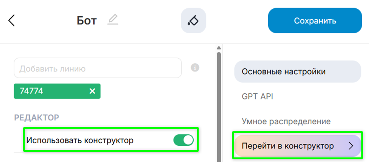
Task: Click the scrollbar up arrow
Action: (x=219, y=48)
